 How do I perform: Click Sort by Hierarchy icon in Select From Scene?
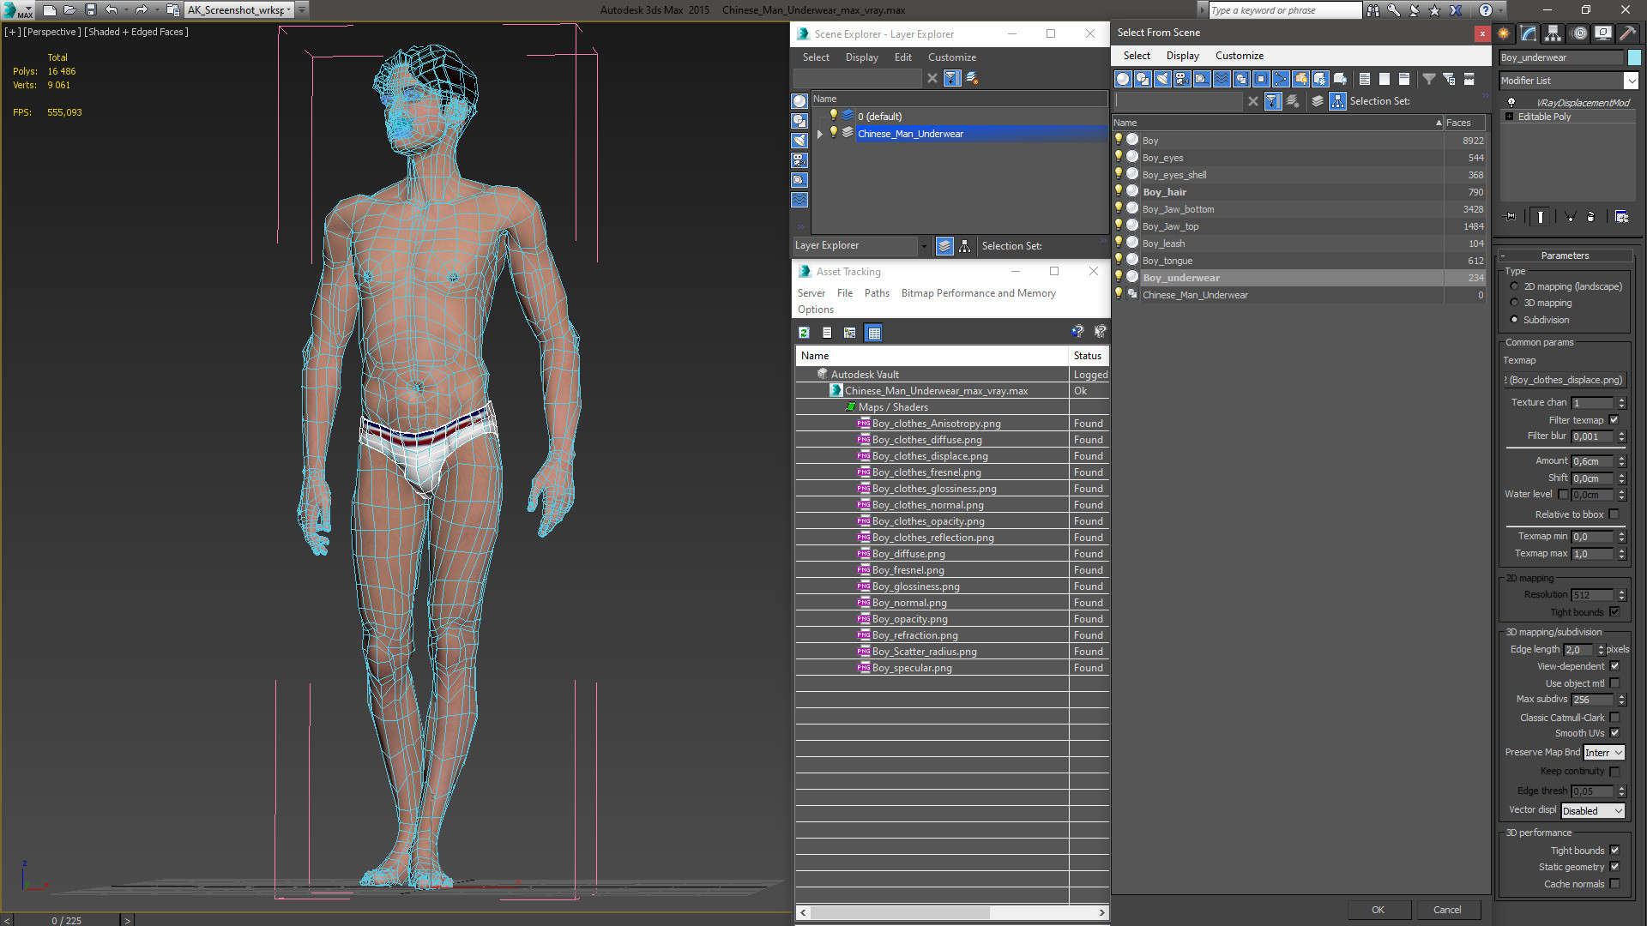coord(1337,101)
